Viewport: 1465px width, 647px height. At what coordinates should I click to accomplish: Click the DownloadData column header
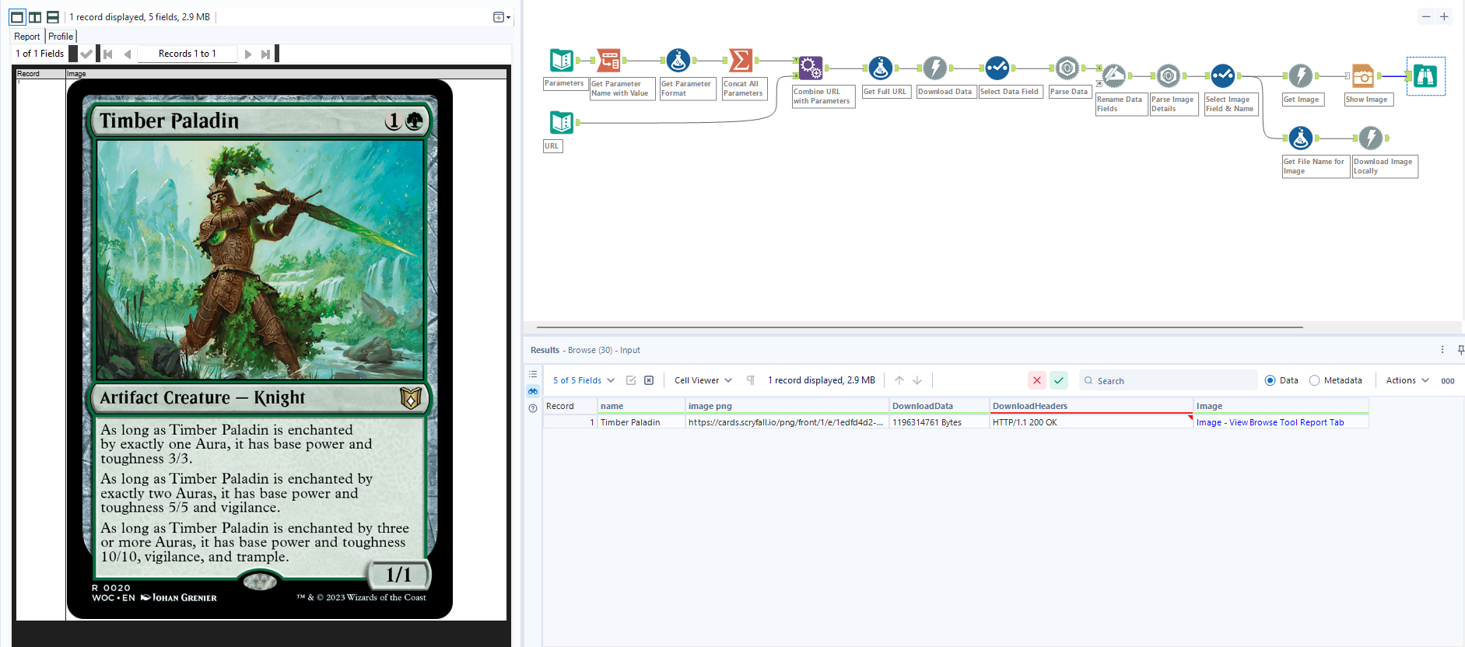pyautogui.click(x=939, y=406)
